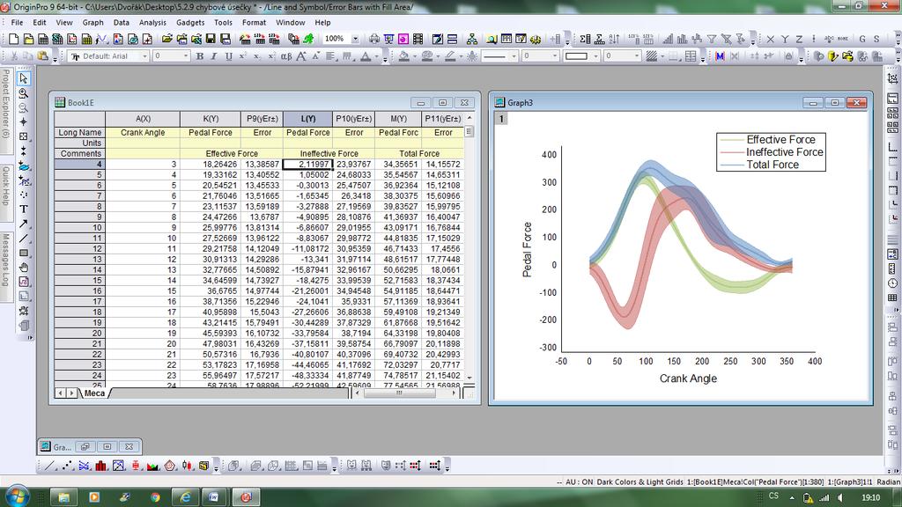
Task: Open the font size dropdown
Action: click(186, 56)
